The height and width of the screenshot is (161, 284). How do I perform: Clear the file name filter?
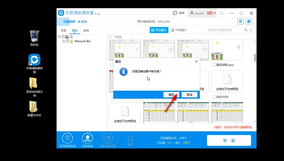(x=251, y=30)
